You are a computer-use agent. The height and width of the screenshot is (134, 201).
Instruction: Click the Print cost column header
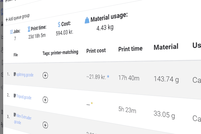(x=96, y=51)
